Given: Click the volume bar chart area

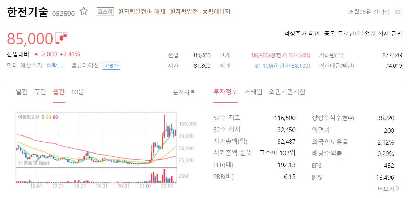Looking at the screenshot, I should coord(96,176).
